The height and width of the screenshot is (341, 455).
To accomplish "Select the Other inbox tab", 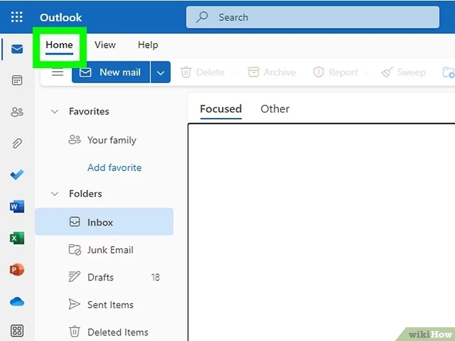I will click(x=275, y=109).
